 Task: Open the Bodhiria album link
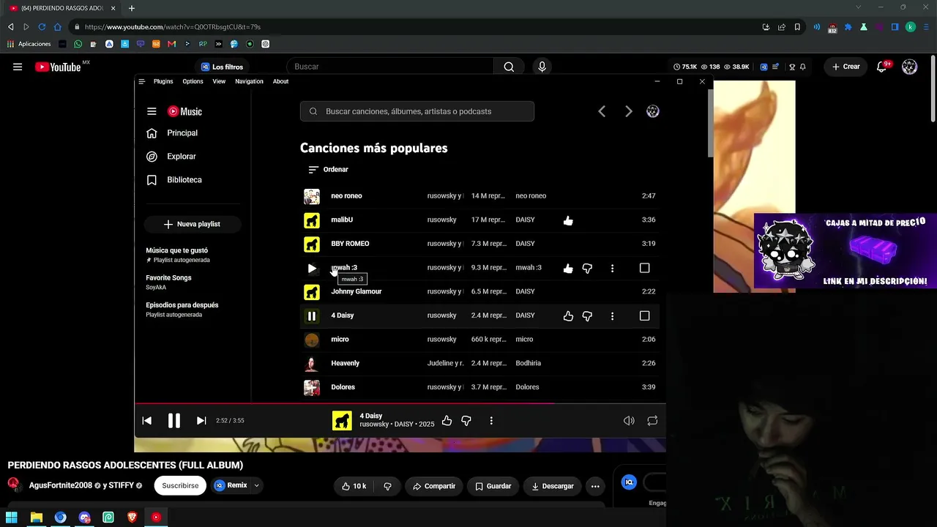(x=529, y=363)
